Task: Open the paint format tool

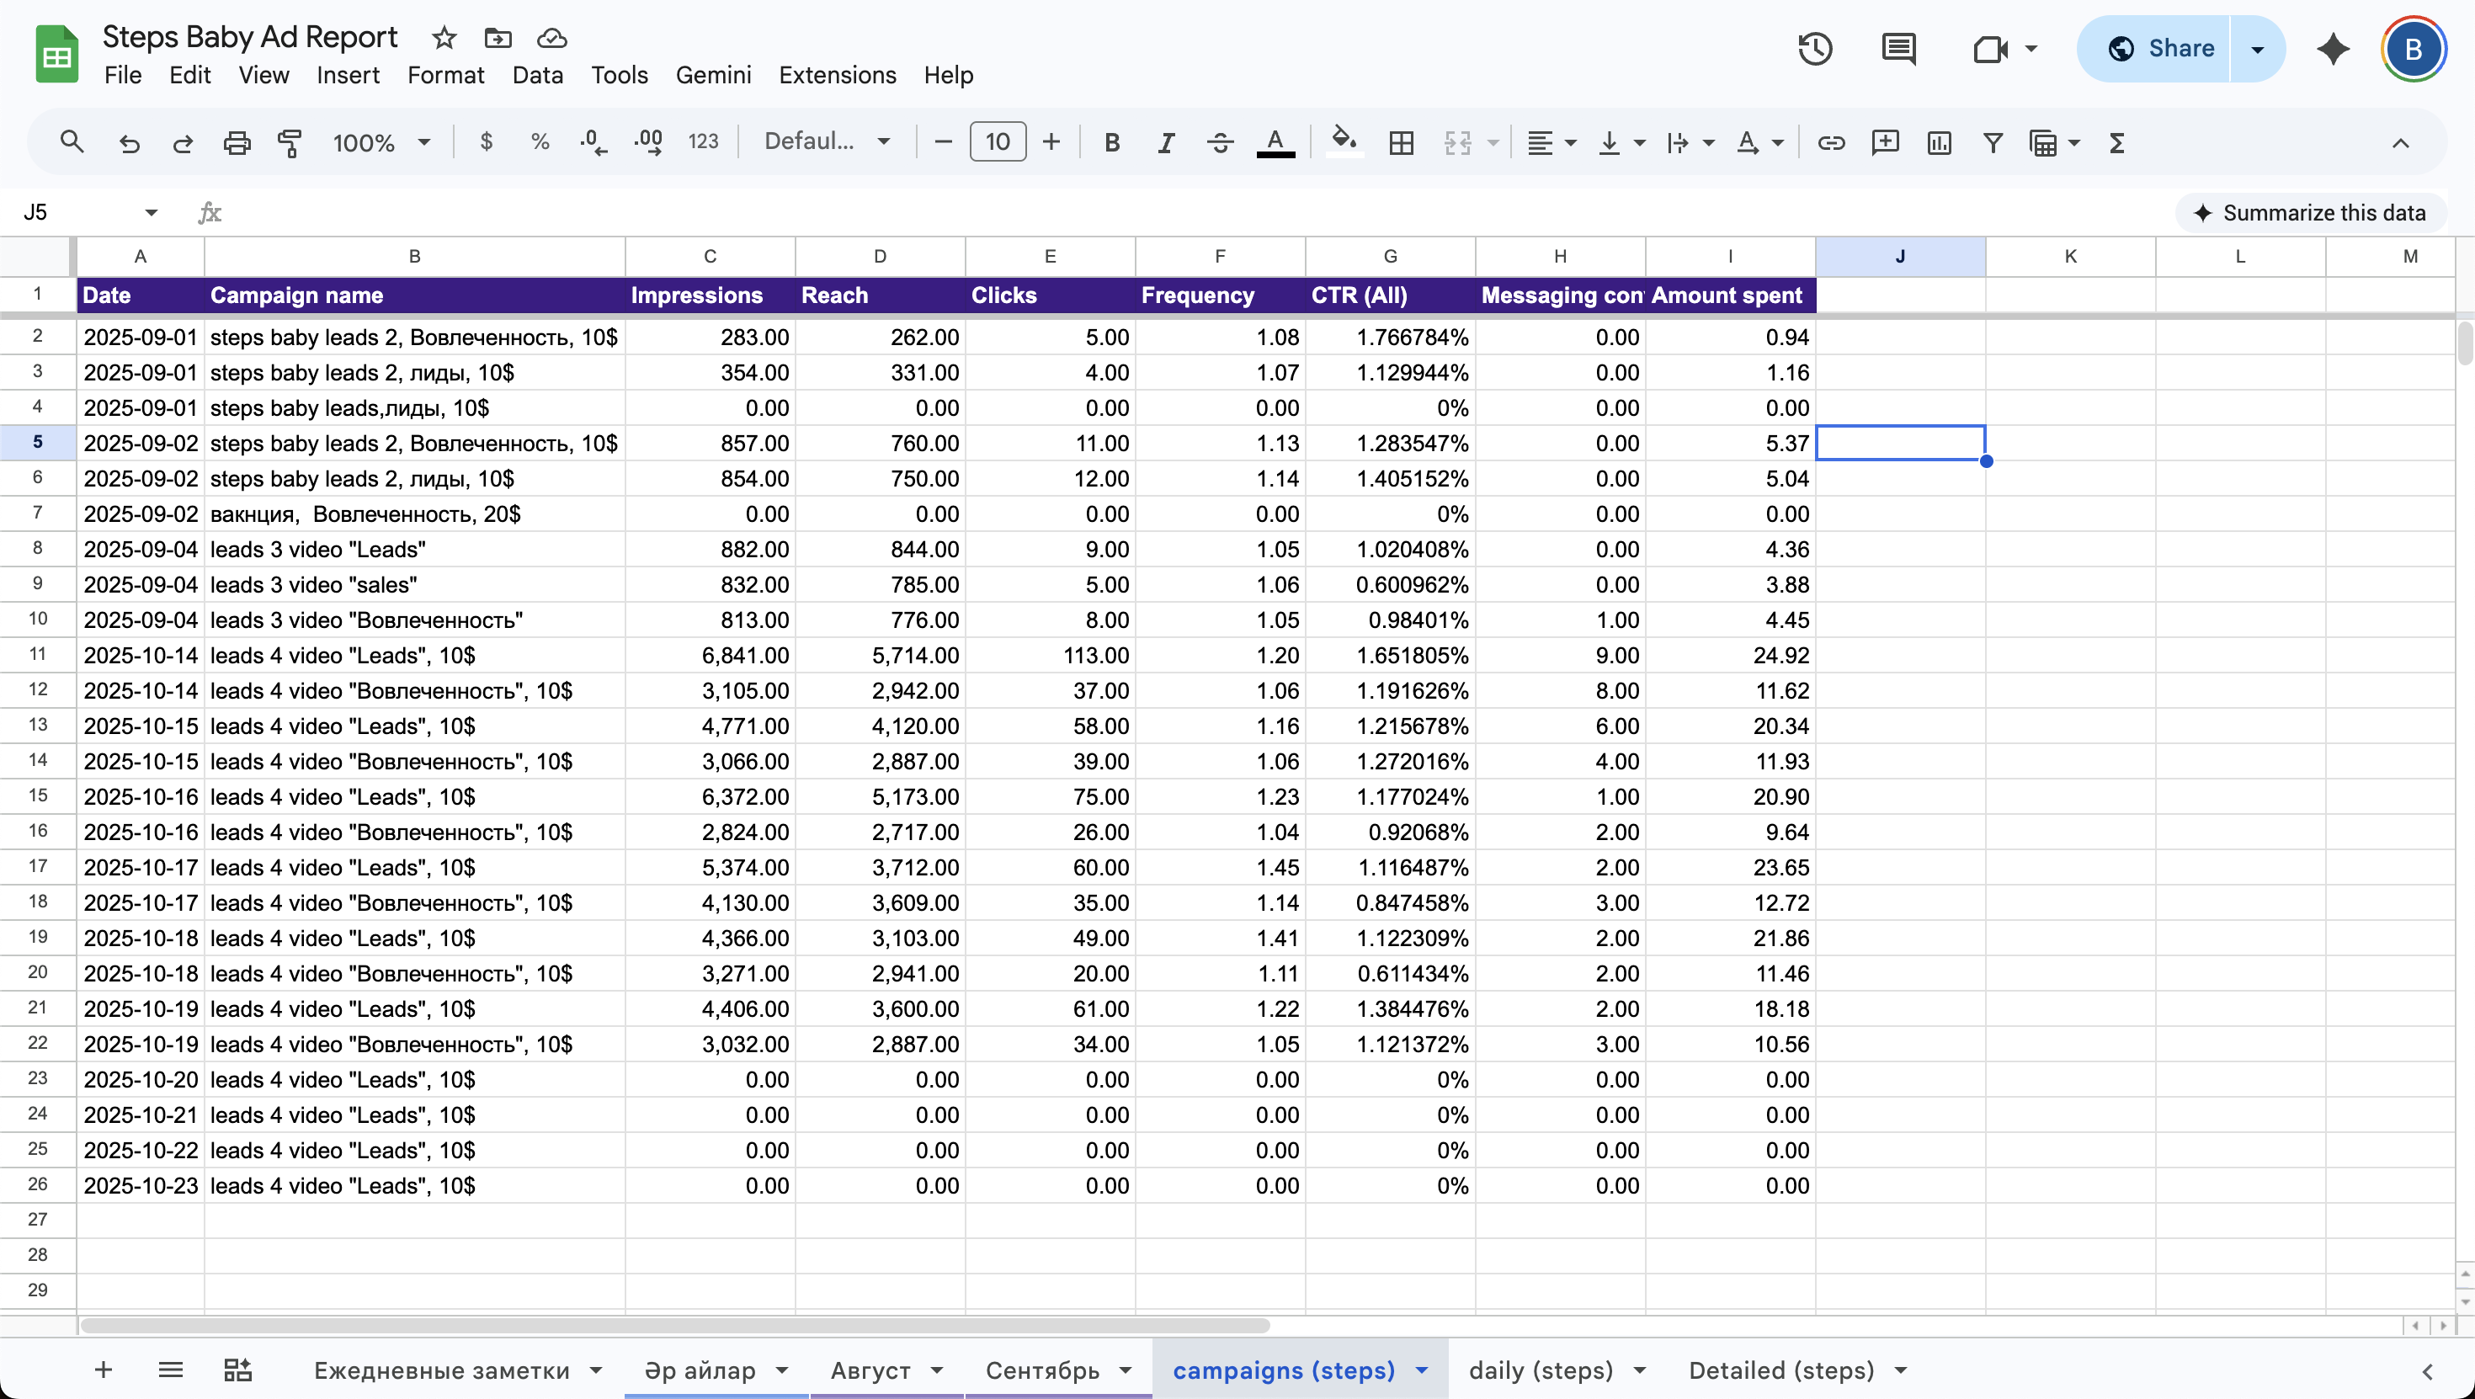Action: [290, 143]
